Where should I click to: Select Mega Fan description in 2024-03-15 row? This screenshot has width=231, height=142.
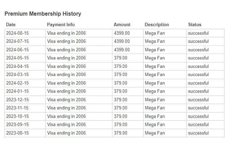[155, 75]
